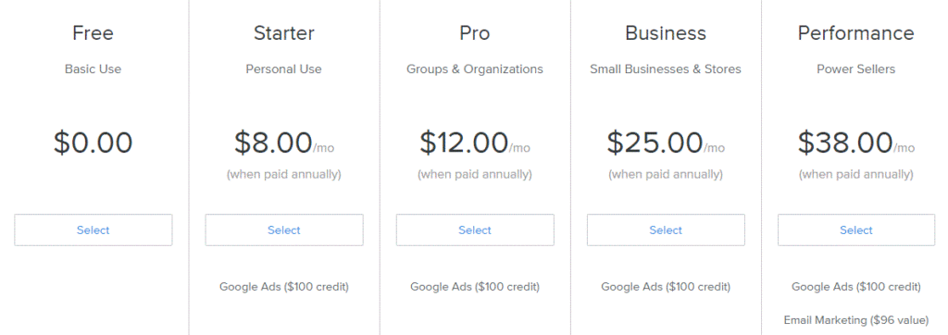
Task: Click the Business plan heading
Action: point(666,32)
